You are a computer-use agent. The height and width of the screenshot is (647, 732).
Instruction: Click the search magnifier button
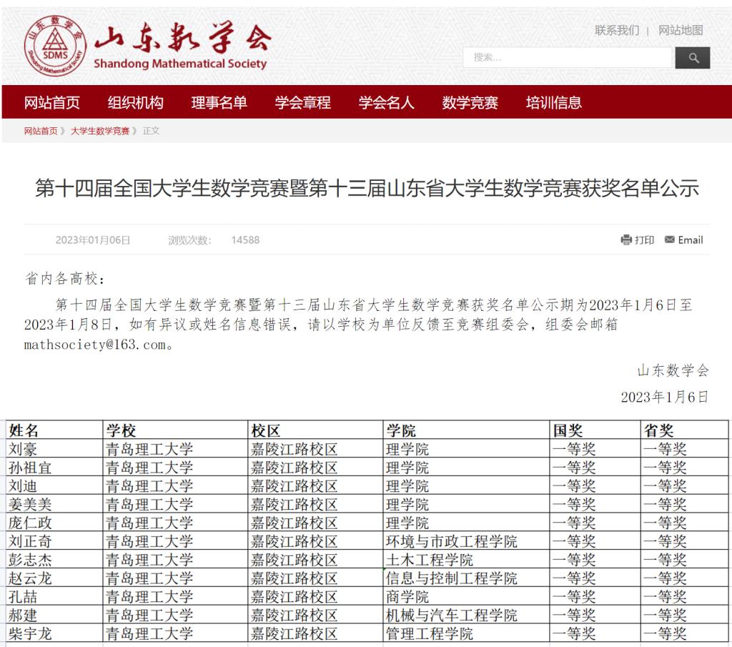[x=692, y=57]
